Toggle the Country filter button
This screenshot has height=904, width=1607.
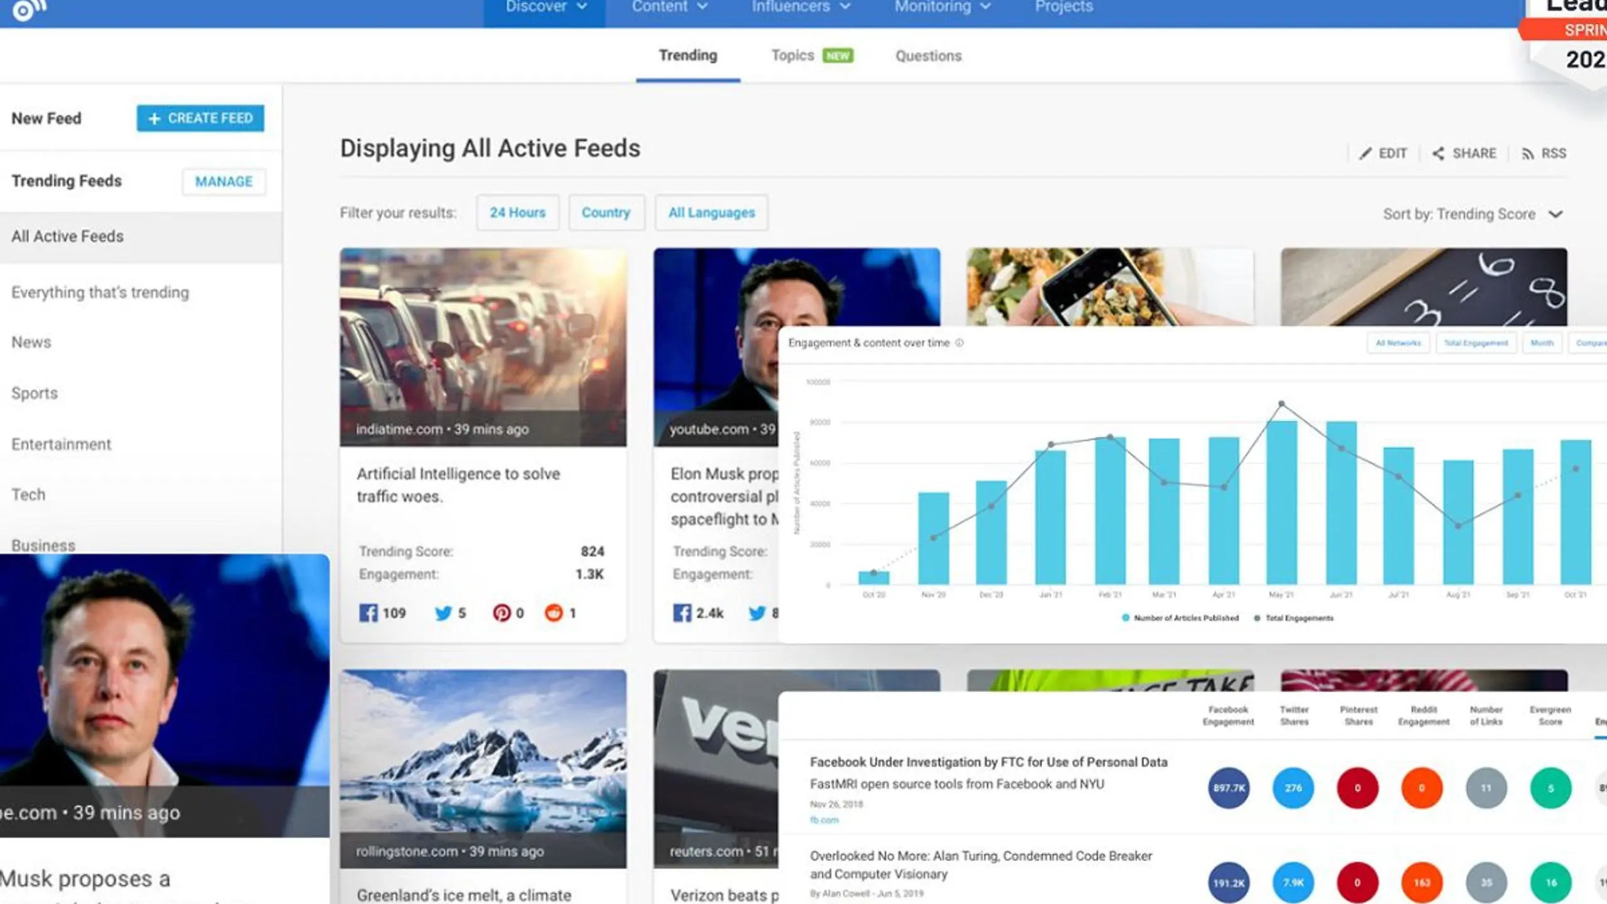[x=606, y=212]
